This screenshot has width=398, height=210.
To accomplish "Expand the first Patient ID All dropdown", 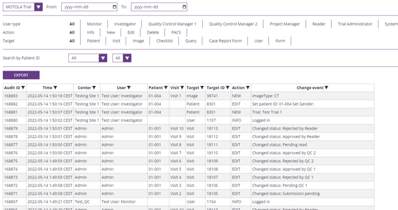I will tap(88, 58).
